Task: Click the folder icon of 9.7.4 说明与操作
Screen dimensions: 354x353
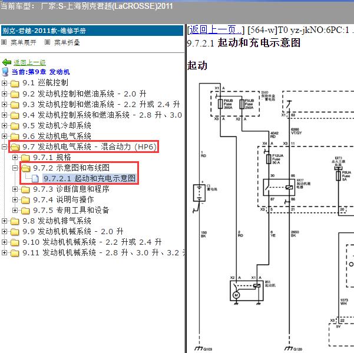Action: click(25, 200)
